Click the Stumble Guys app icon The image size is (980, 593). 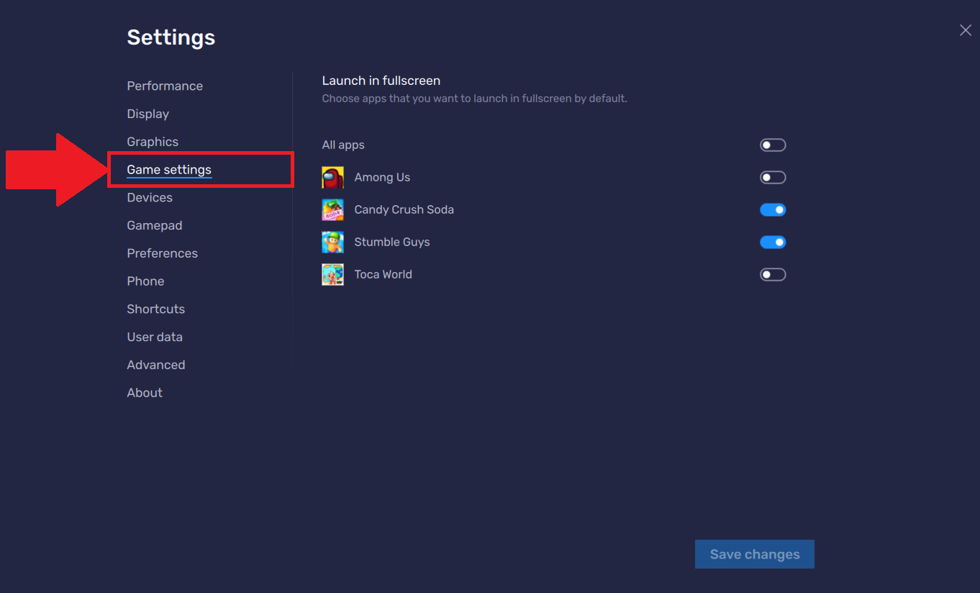click(x=332, y=242)
